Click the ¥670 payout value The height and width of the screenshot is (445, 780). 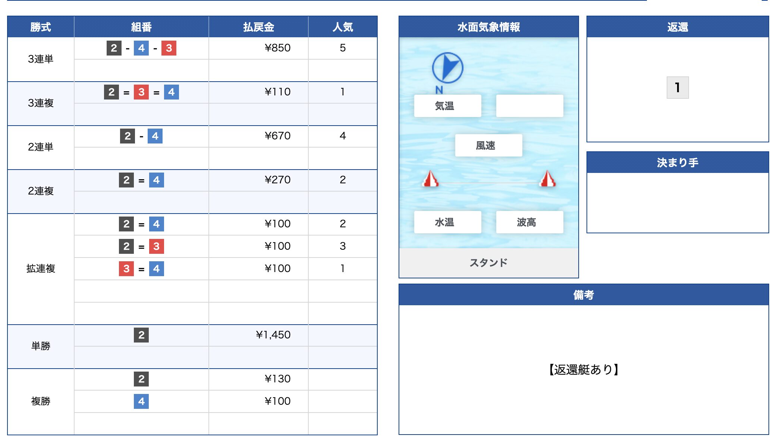277,136
